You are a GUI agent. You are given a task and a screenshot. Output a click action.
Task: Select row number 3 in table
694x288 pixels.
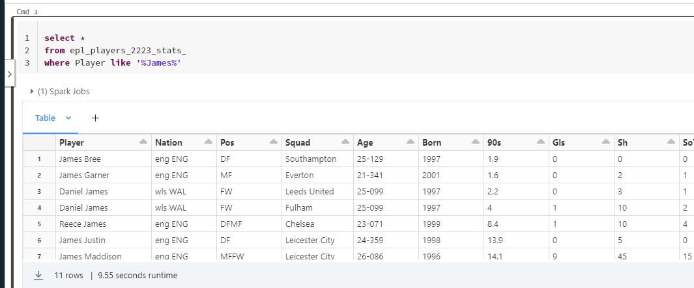click(x=39, y=191)
